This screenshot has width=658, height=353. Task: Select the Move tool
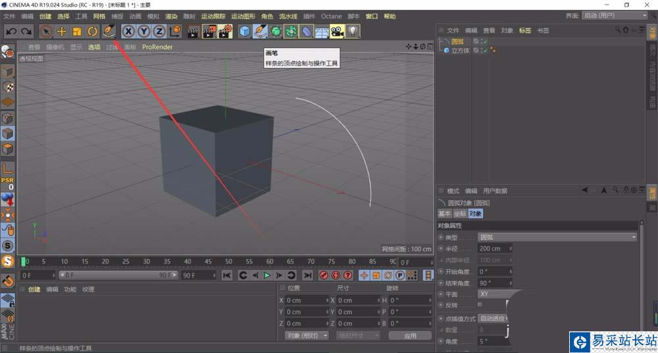tap(62, 31)
